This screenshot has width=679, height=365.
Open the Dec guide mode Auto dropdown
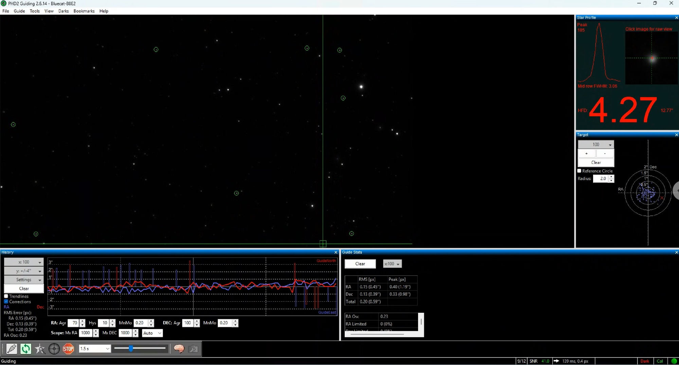152,333
